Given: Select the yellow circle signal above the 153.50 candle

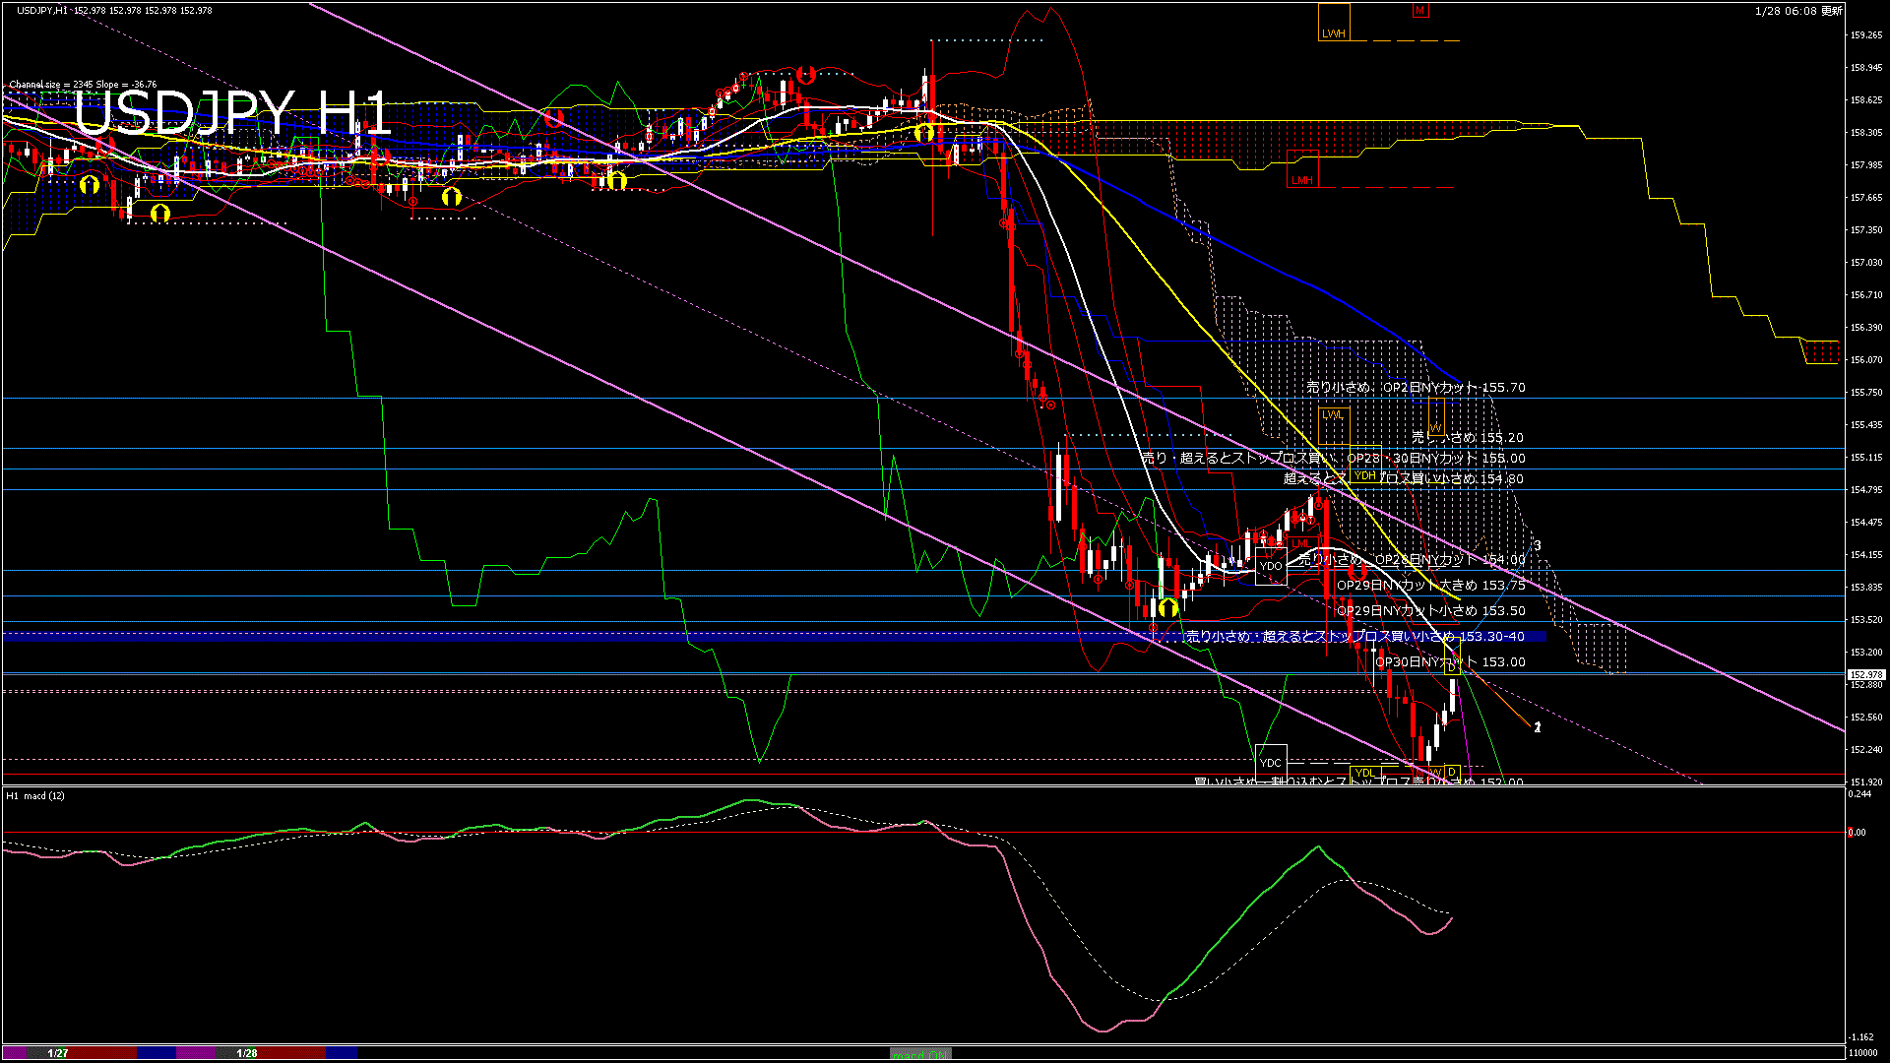Looking at the screenshot, I should 1166,608.
